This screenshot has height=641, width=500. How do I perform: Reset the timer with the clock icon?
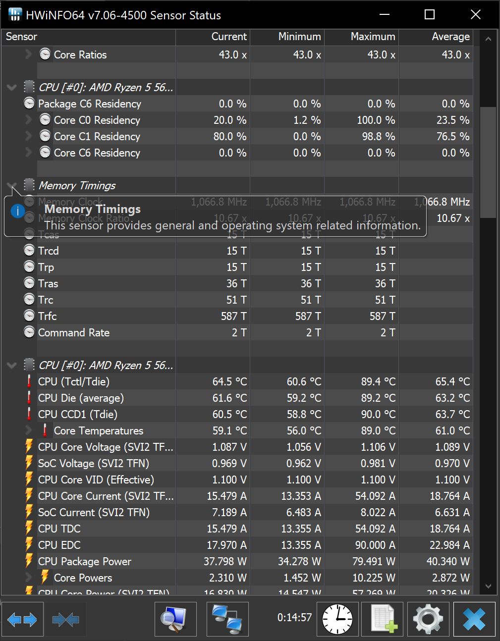(337, 619)
